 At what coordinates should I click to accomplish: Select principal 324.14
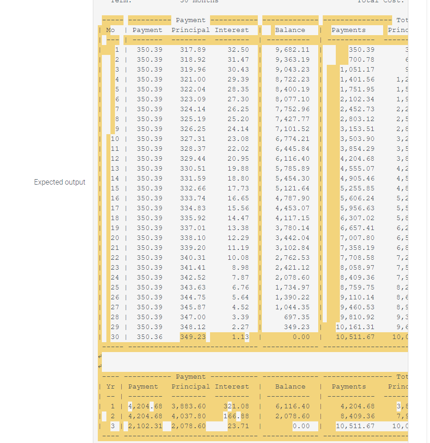coord(192,109)
